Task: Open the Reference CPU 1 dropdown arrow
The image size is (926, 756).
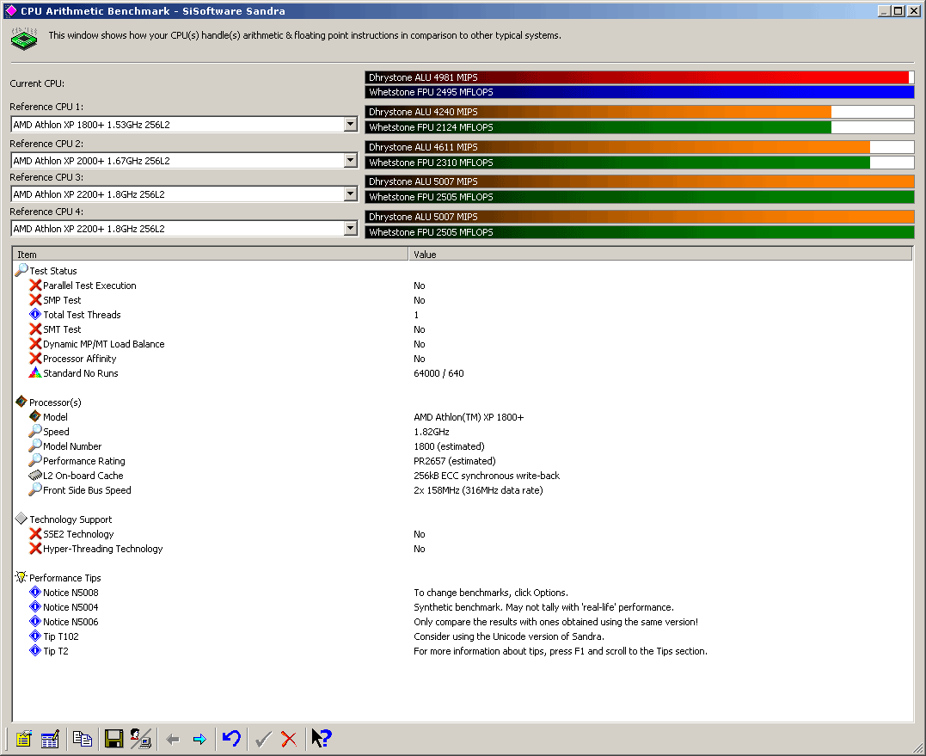Action: [351, 124]
